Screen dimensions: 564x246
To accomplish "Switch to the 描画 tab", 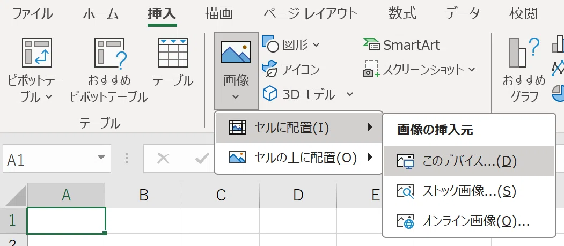I will tap(219, 14).
